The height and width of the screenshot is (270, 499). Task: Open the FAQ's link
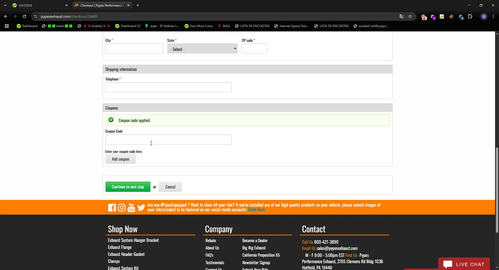(x=209, y=255)
